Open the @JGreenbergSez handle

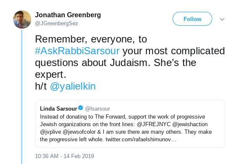pos(56,24)
